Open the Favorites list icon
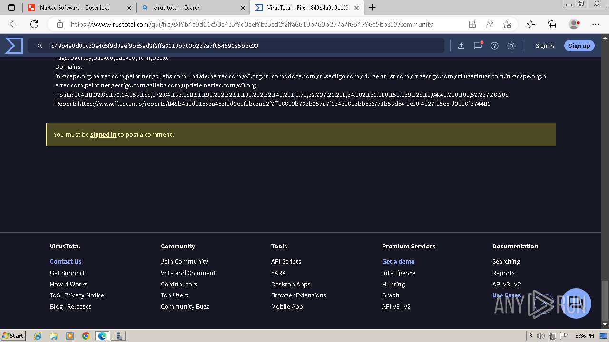Screen dimensions: 609x342 (x=531, y=24)
